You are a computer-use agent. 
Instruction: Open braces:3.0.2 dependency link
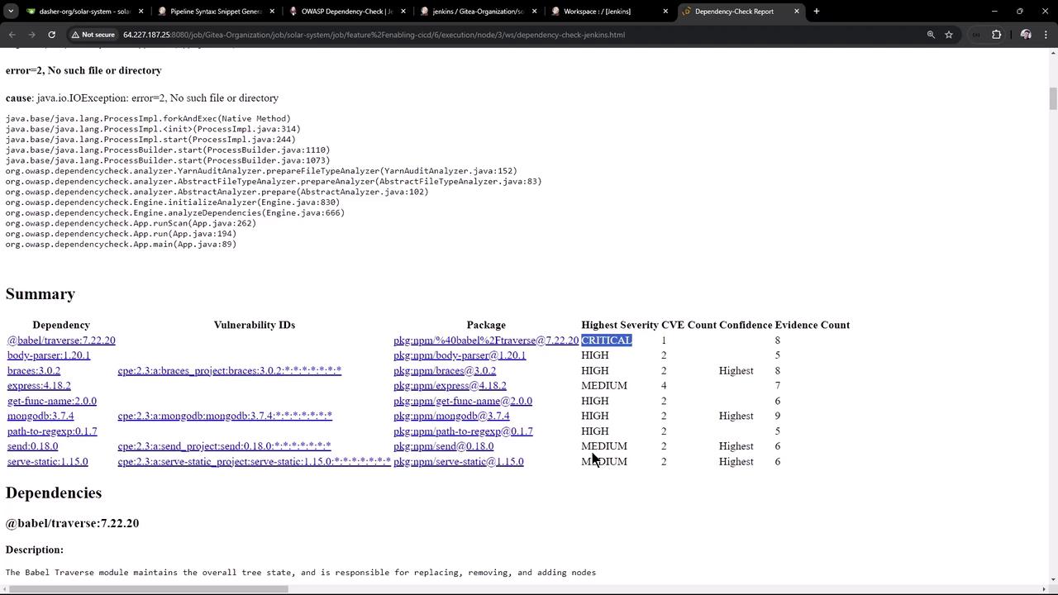(x=34, y=371)
